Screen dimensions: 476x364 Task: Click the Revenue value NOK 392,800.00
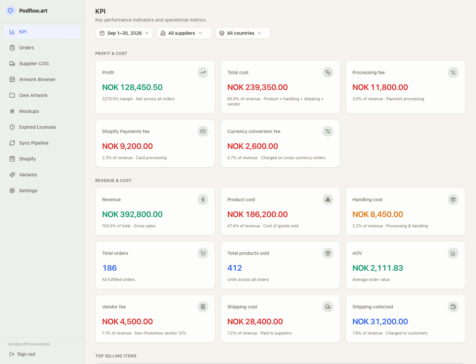click(x=132, y=214)
